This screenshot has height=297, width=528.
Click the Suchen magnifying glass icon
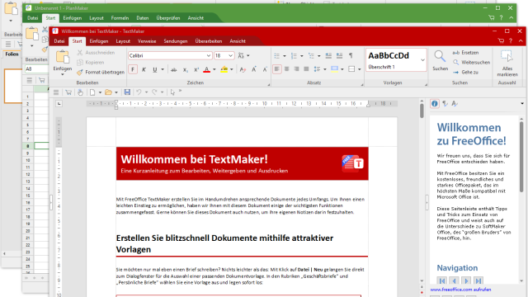pos(440,57)
